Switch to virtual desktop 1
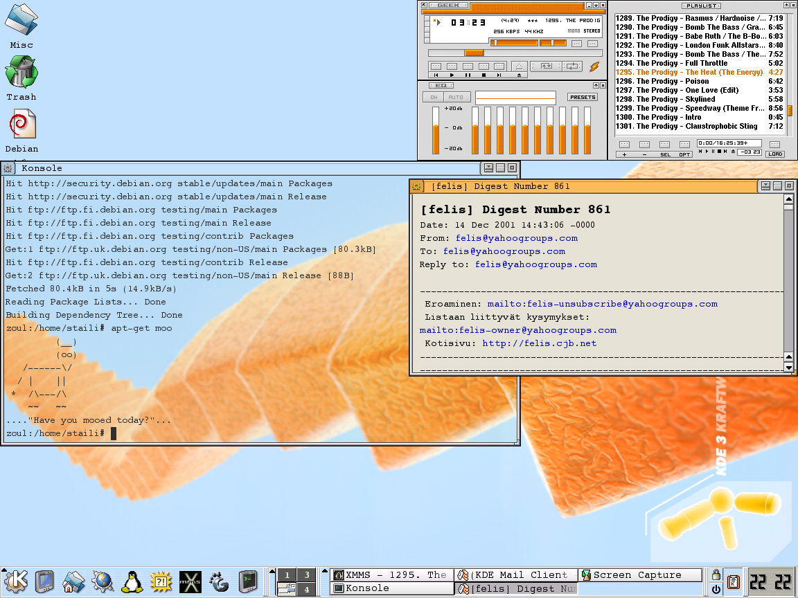The image size is (798, 598). (287, 575)
